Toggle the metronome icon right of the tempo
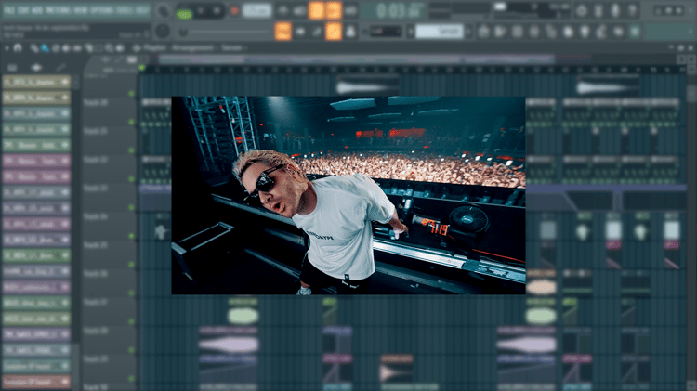 (x=283, y=10)
